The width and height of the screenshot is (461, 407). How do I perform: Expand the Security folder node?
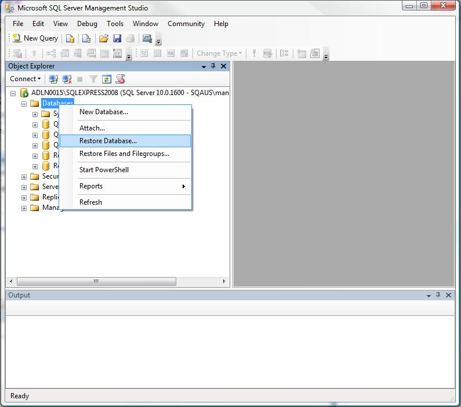pyautogui.click(x=24, y=177)
